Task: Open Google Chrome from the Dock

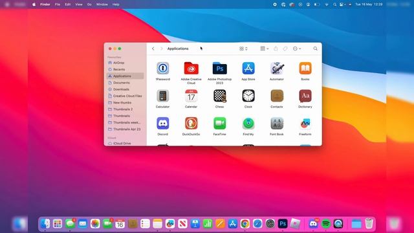Action: click(x=245, y=224)
